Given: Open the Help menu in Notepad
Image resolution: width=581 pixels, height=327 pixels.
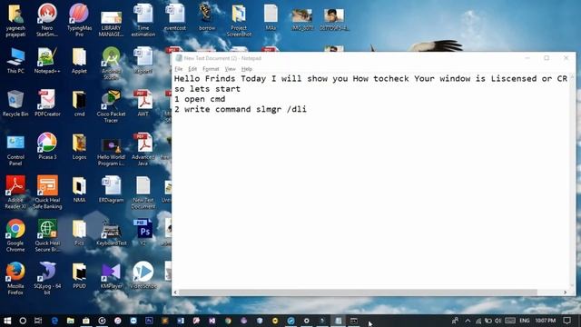Looking at the screenshot, I should (x=246, y=69).
